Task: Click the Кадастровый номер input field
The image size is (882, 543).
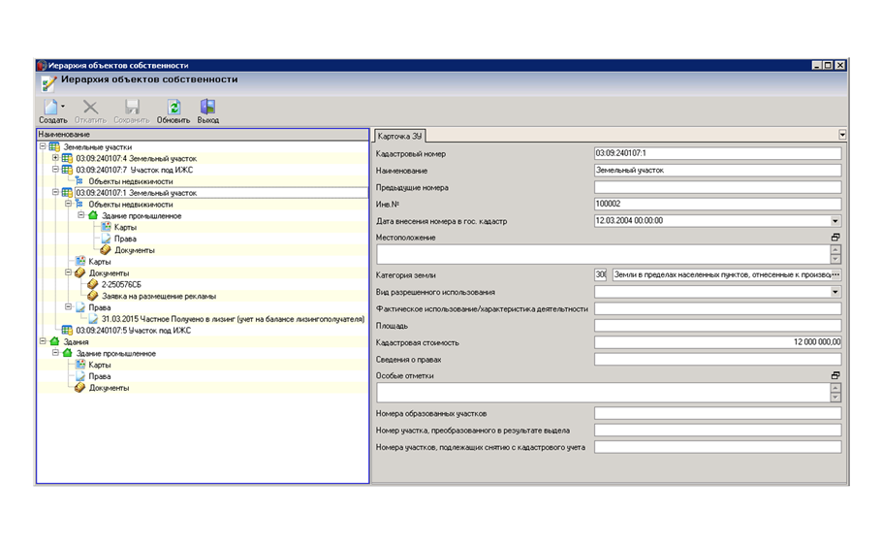Action: [x=718, y=153]
